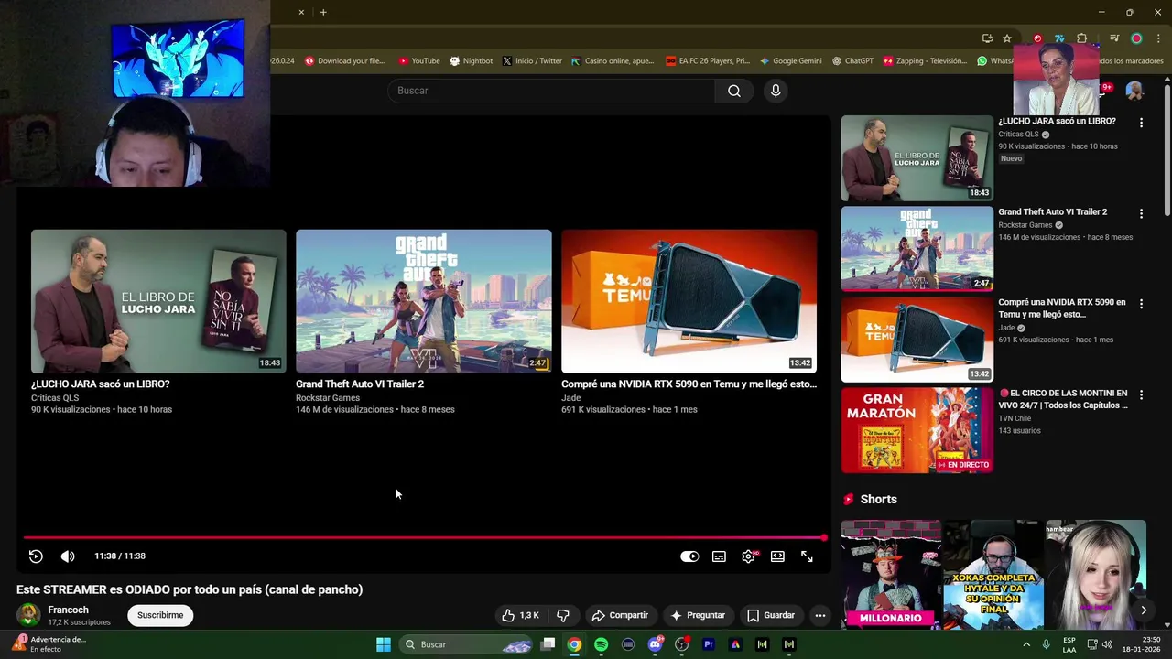This screenshot has width=1172, height=659.
Task: Open YouTube account avatar
Action: click(1134, 91)
